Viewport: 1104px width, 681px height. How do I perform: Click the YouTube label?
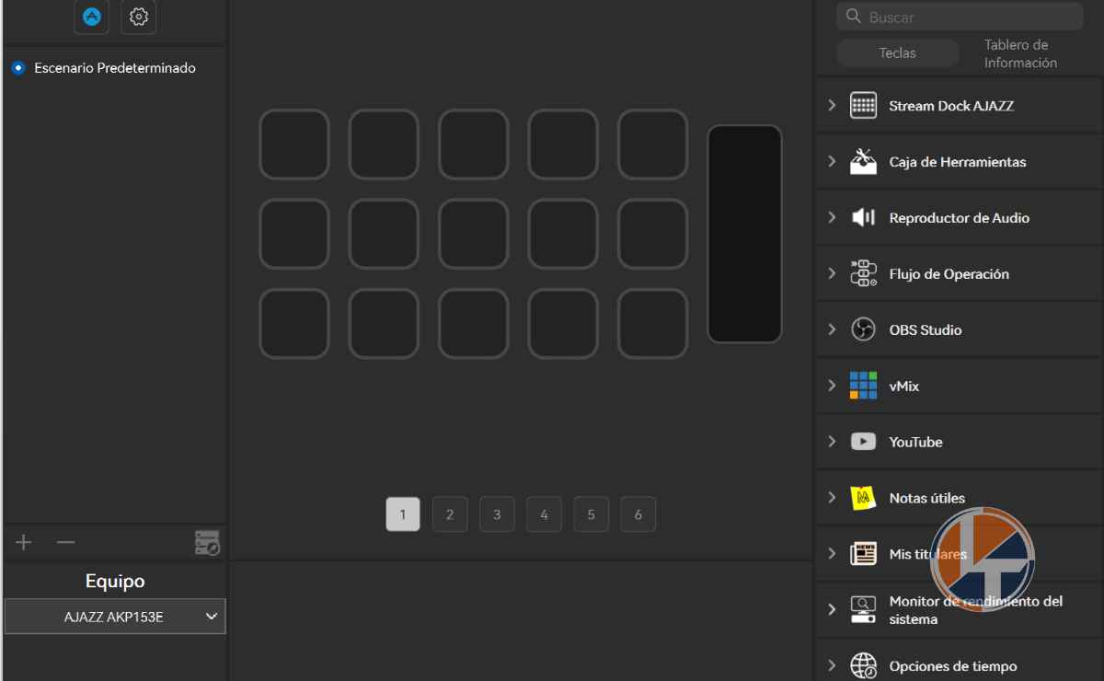[915, 442]
